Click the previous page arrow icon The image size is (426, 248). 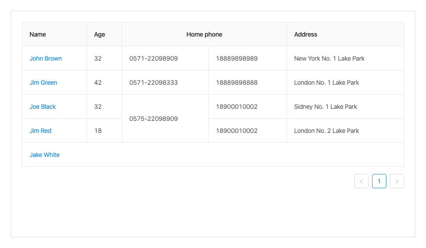pyautogui.click(x=361, y=181)
